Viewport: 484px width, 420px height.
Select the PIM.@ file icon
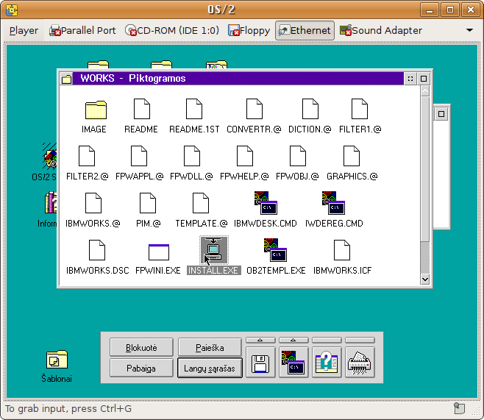click(x=148, y=203)
